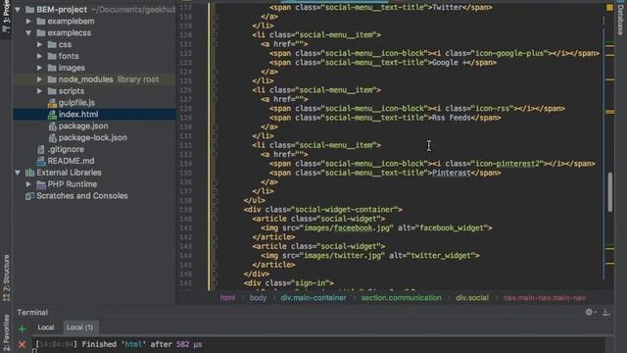Hide the Terminal panel

(606, 312)
